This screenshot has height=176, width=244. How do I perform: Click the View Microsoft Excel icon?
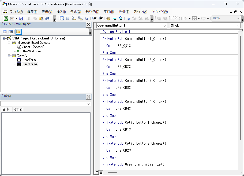6,19
